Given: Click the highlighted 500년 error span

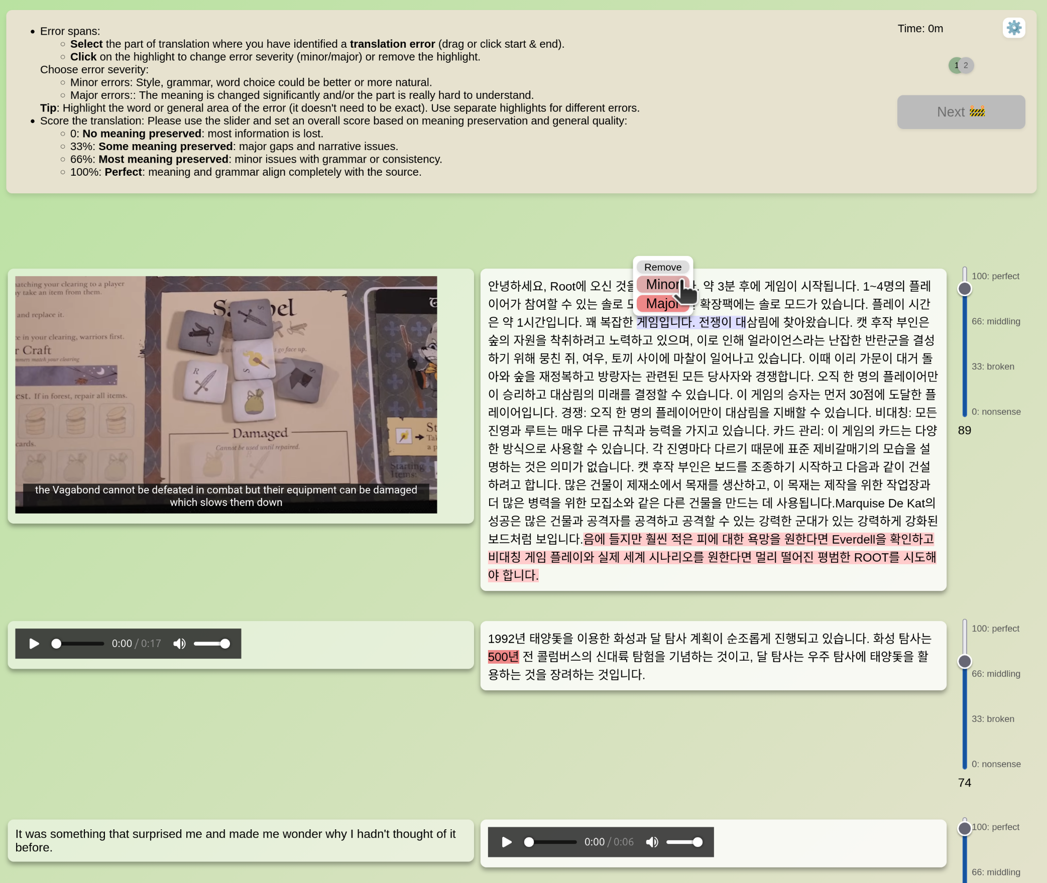Looking at the screenshot, I should [503, 656].
